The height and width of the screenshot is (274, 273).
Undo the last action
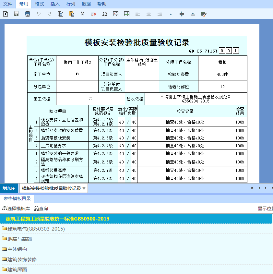[39, 14]
